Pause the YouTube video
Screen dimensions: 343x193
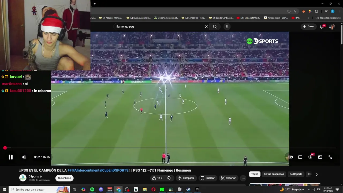[11, 157]
